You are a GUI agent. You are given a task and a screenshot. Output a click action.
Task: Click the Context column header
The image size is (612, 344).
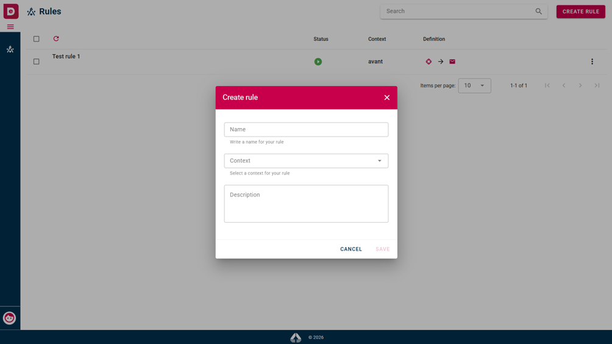[377, 39]
